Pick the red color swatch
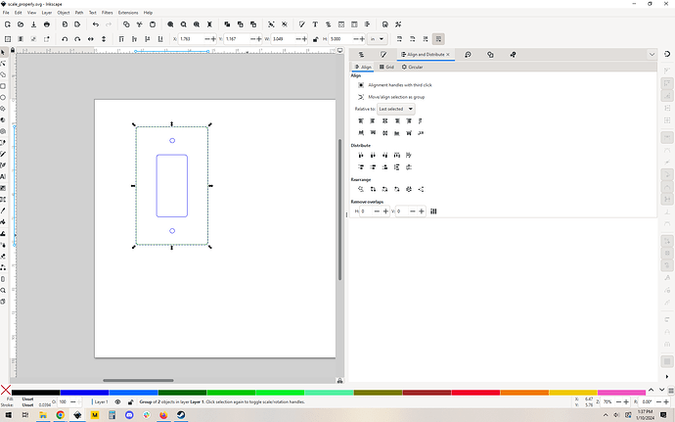This screenshot has width=675, height=422. coord(475,393)
